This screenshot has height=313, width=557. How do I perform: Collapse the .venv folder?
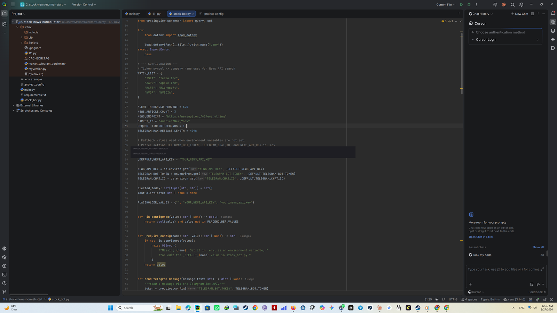click(x=17, y=27)
